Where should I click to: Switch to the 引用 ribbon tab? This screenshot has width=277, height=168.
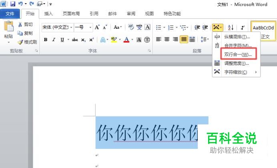94,14
